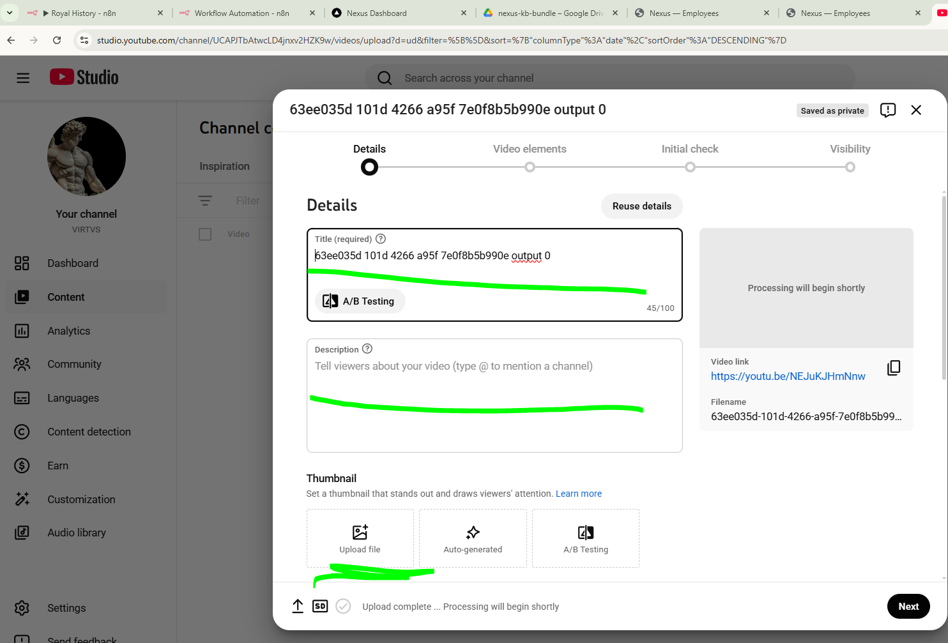
Task: Open the Learn more thumbnail link
Action: pyautogui.click(x=579, y=494)
